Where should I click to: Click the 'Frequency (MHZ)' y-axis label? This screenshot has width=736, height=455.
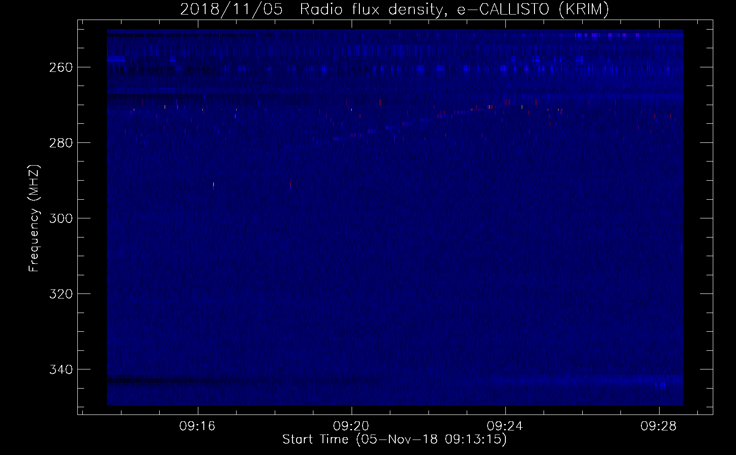point(34,218)
